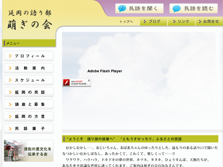Select 民話菓子 in the side menu
223x167 pixels.
[29, 129]
